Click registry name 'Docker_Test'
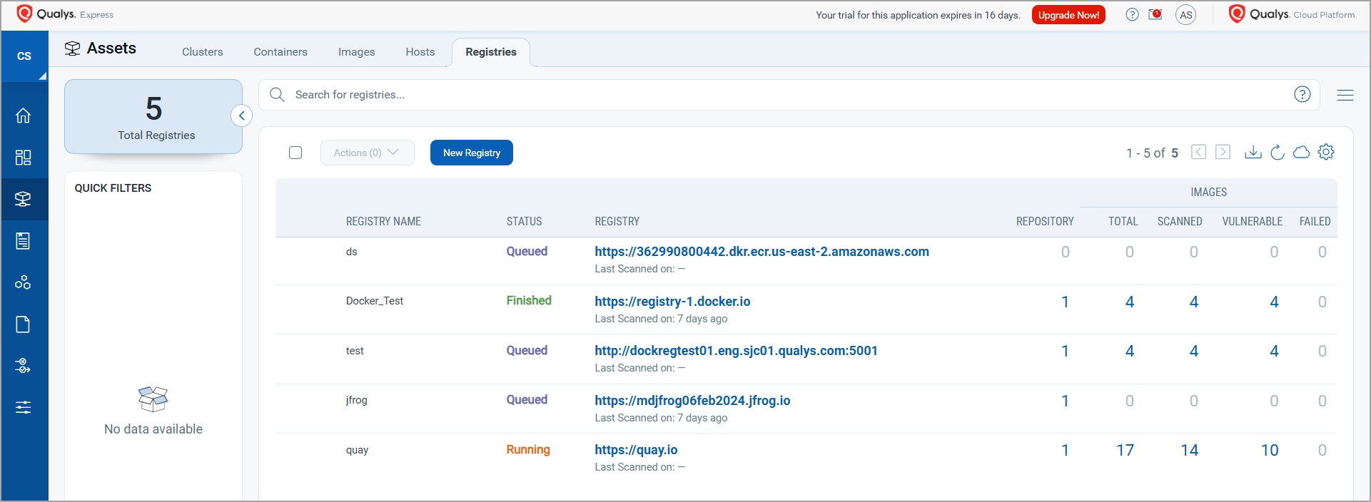This screenshot has width=1371, height=502. click(375, 301)
